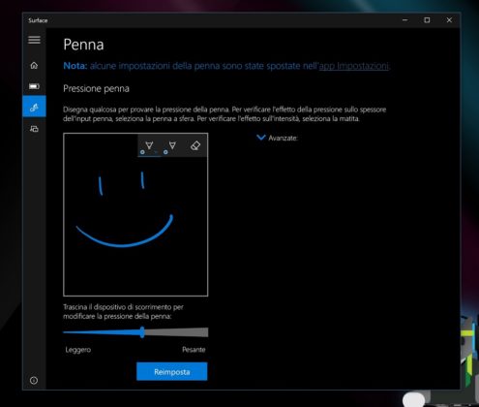
Task: Expand the Avanzate chevron
Action: point(260,138)
